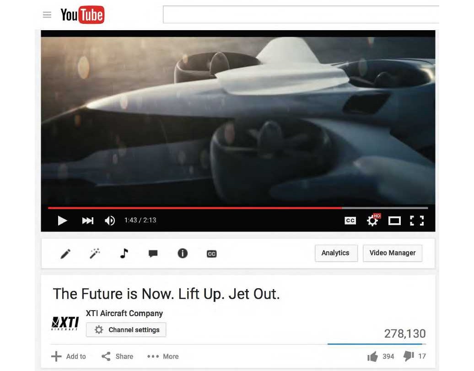Open the magic wand enhancements tool
Image resolution: width=474 pixels, height=371 pixels.
tap(95, 253)
